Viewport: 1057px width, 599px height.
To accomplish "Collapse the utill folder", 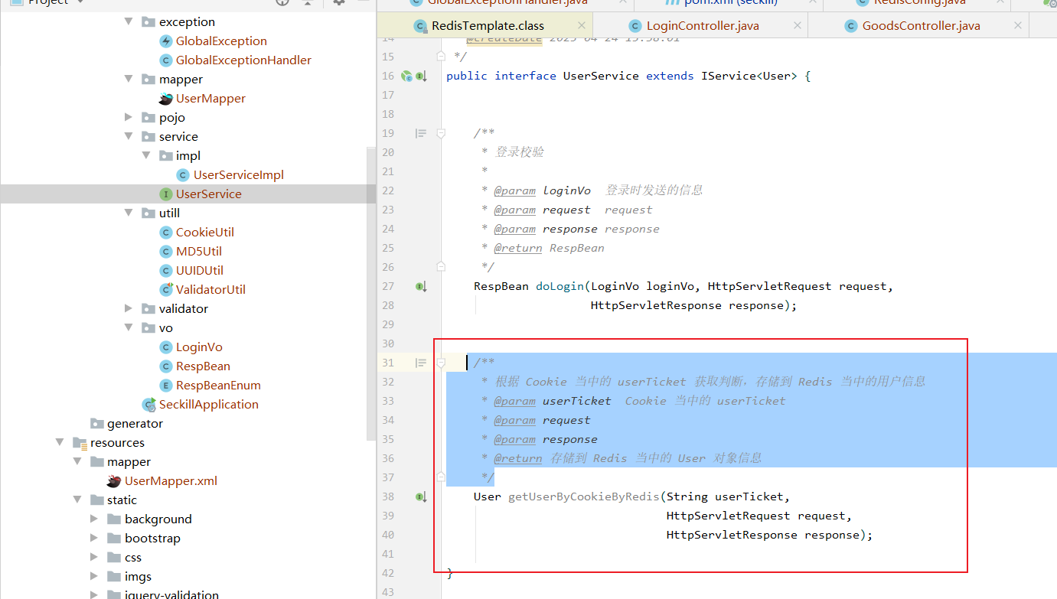I will (x=129, y=213).
